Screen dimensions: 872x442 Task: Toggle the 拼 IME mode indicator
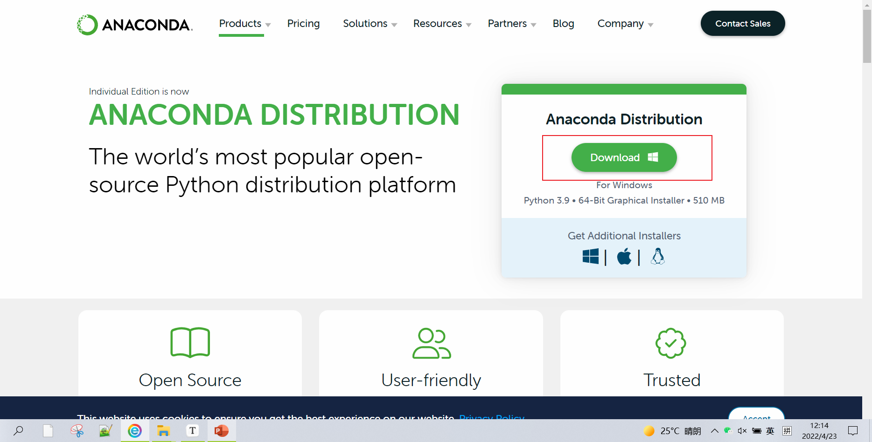click(787, 431)
